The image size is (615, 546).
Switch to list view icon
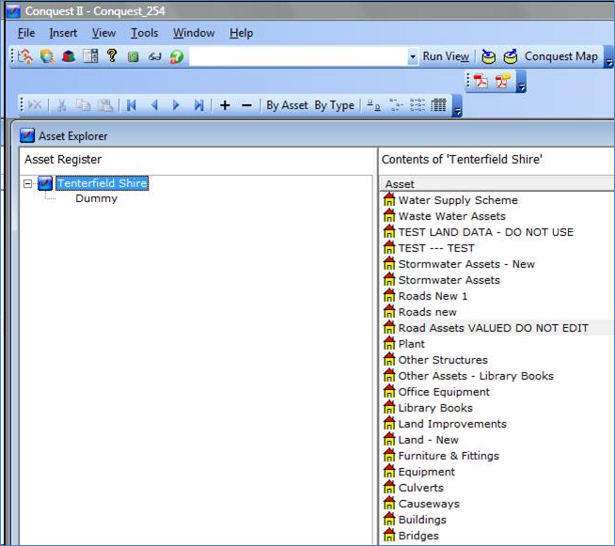pyautogui.click(x=418, y=105)
